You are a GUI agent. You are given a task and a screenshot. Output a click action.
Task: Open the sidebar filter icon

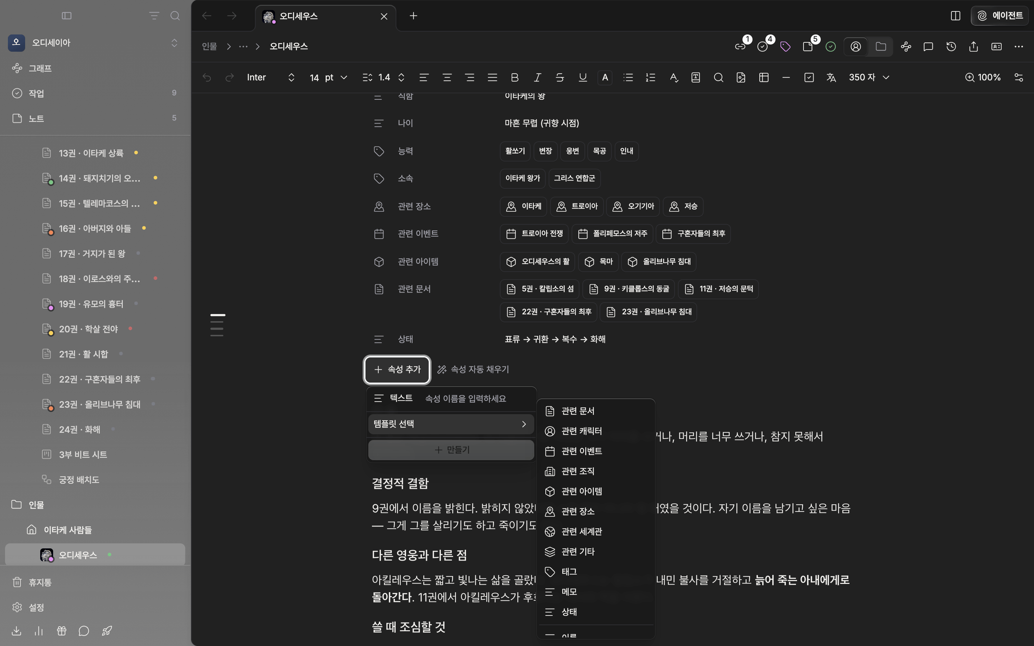(154, 16)
